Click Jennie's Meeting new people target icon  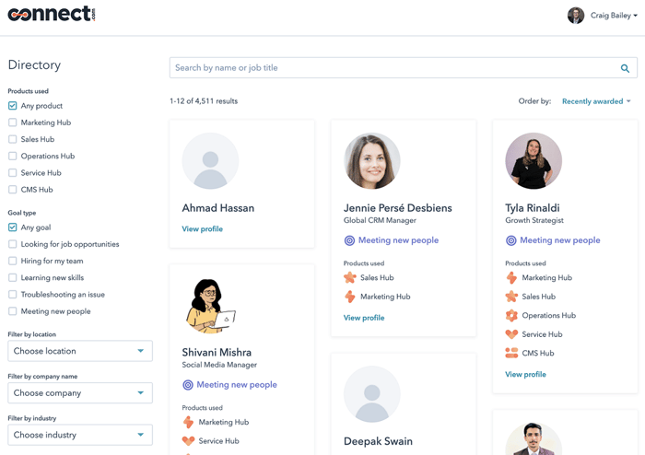tap(349, 240)
